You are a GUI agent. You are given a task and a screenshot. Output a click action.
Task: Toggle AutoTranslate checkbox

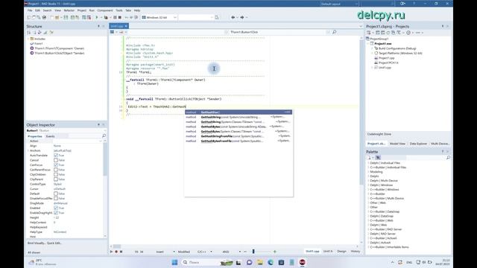click(x=56, y=156)
